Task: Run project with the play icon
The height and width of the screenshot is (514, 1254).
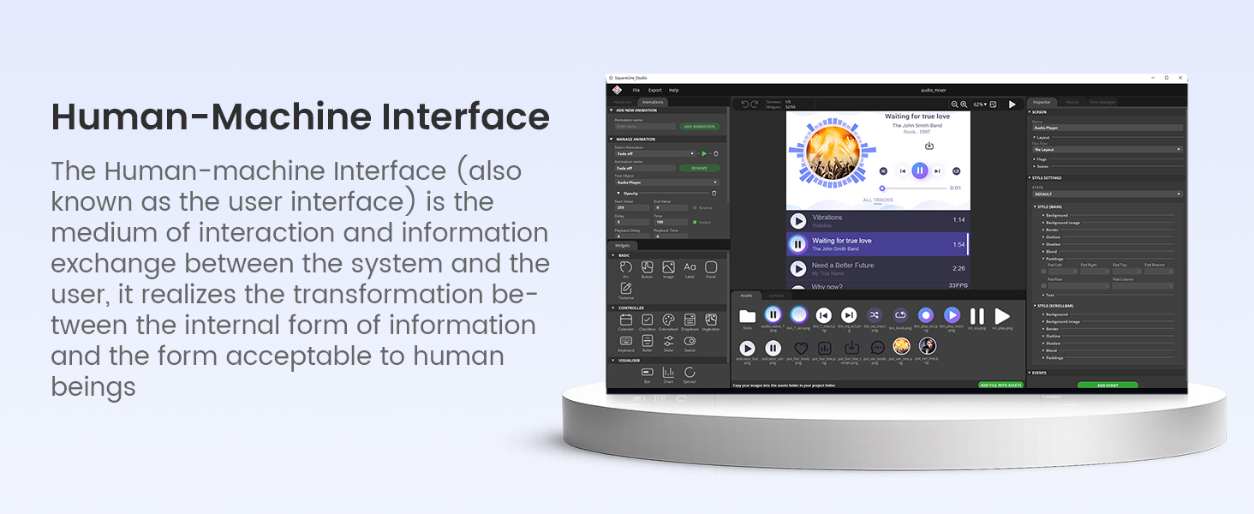Action: pyautogui.click(x=1012, y=105)
